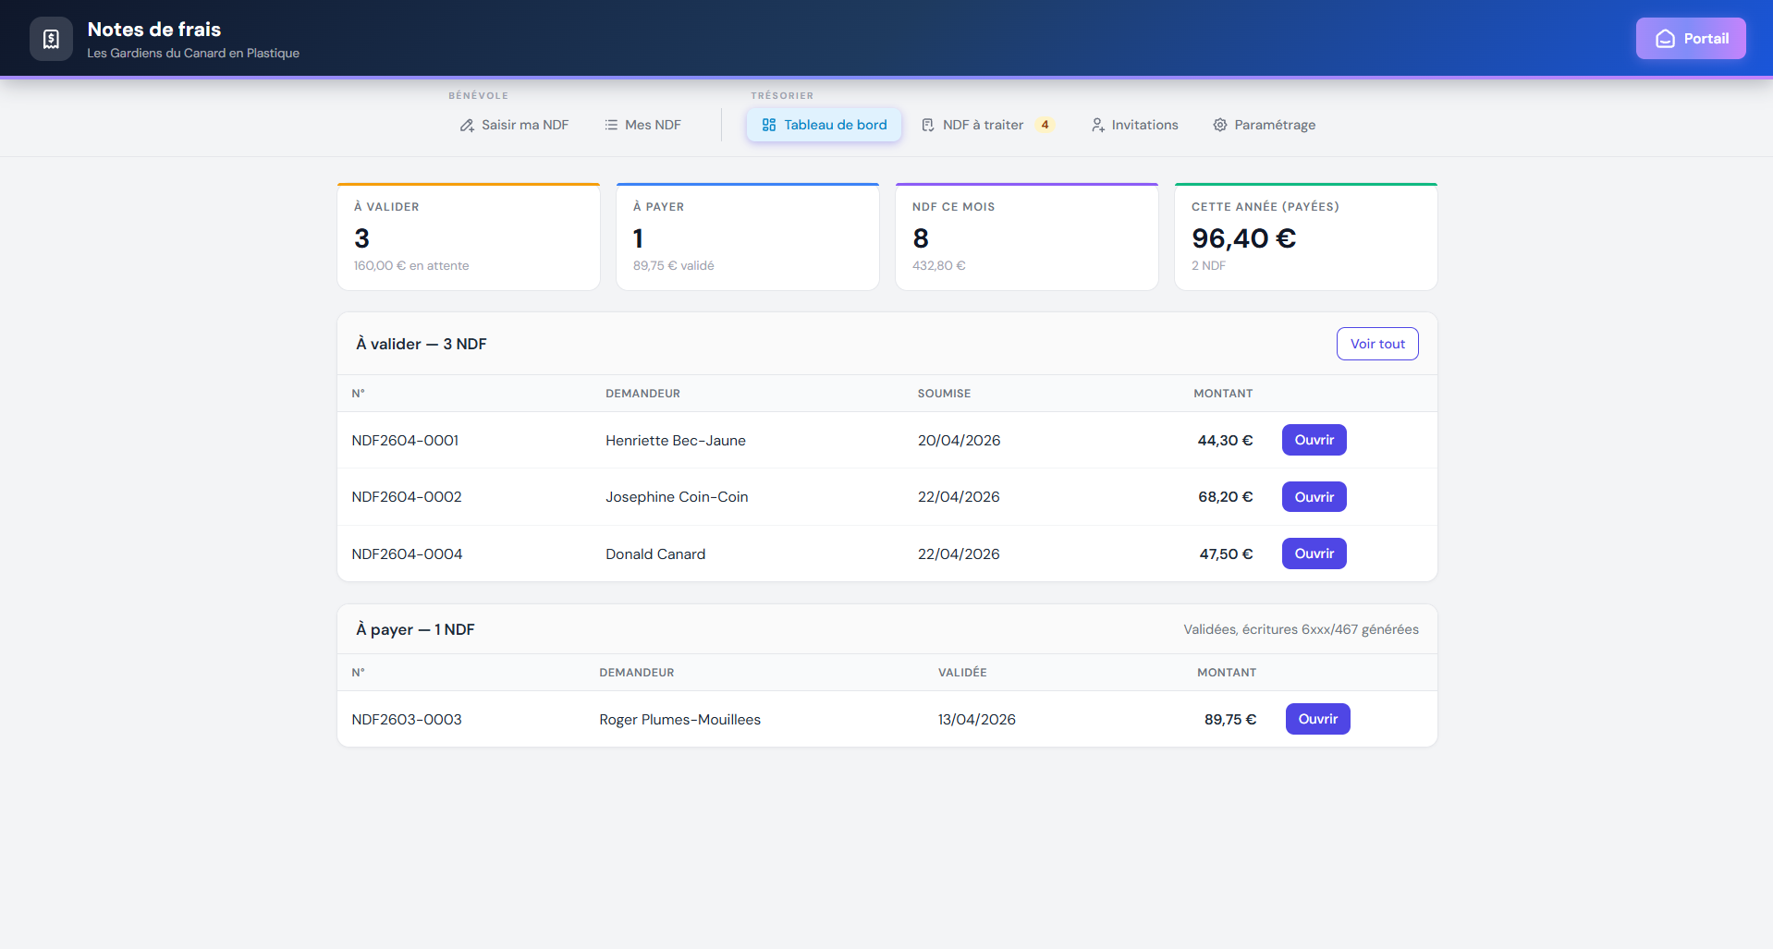Switch to the Invitations tab
The height and width of the screenshot is (949, 1773).
[1144, 125]
